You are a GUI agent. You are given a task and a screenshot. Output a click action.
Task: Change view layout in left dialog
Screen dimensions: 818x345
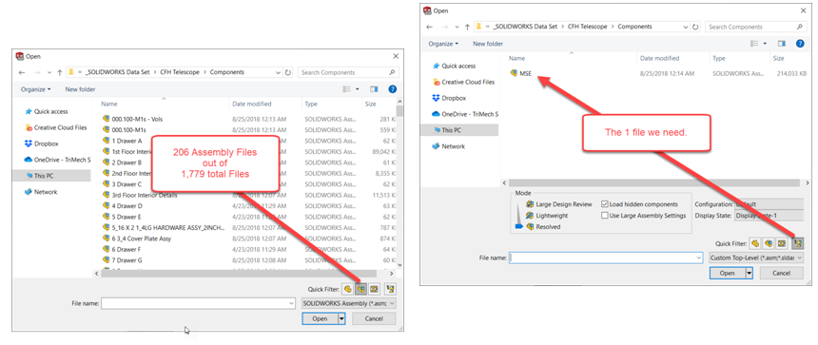[347, 89]
